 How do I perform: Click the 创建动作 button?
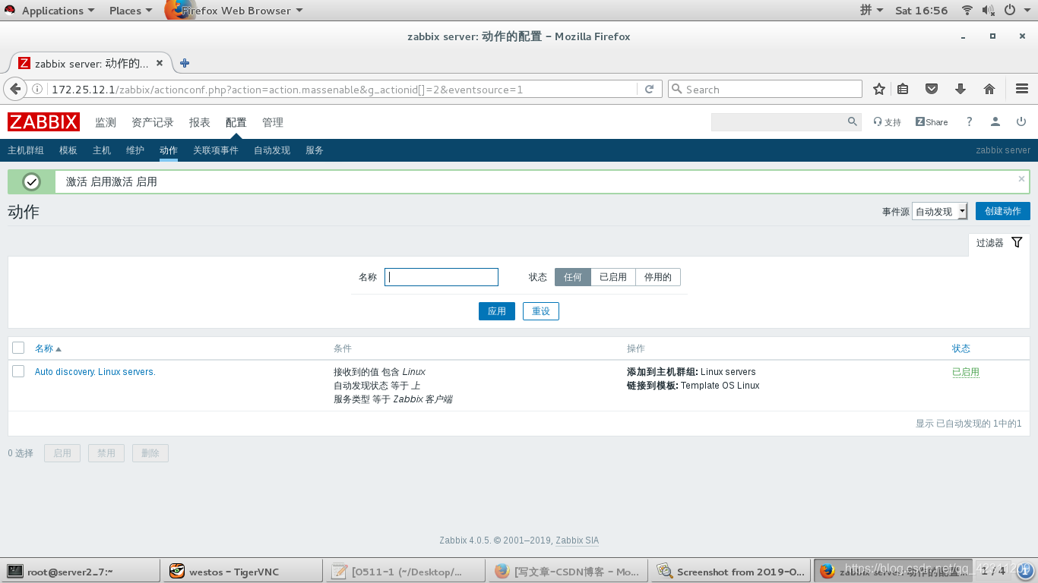1003,211
